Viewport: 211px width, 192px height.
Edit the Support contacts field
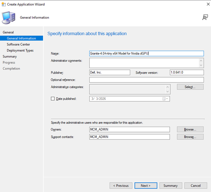click(130, 137)
